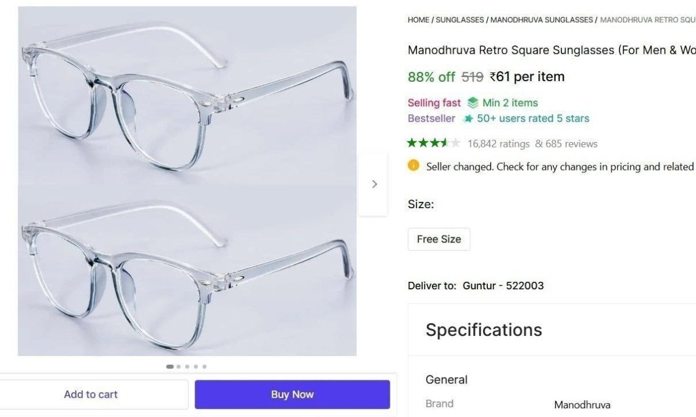Viewport: 696px width, 417px height.
Task: Open the 16,842 ratings link
Action: (x=499, y=143)
